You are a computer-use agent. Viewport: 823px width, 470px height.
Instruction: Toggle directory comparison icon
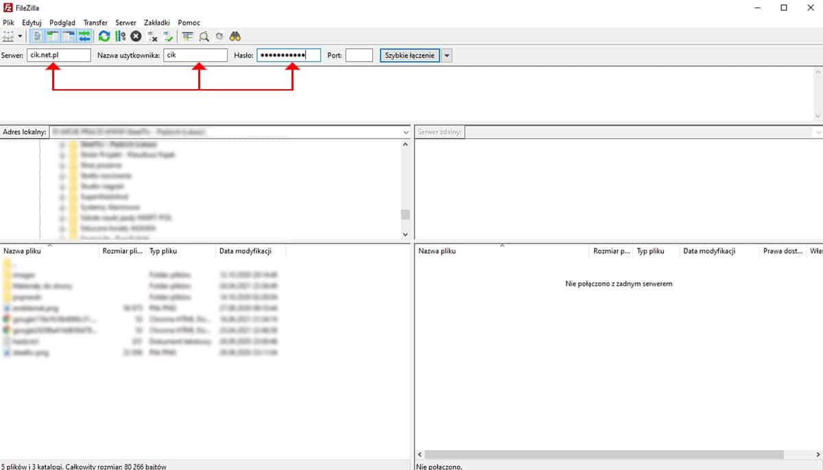tap(203, 36)
